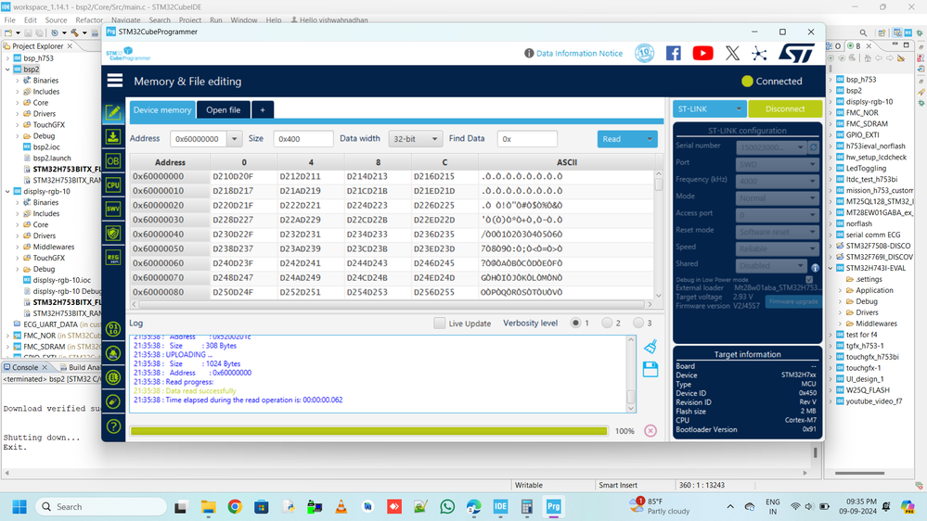Click the ST logo

click(x=796, y=53)
